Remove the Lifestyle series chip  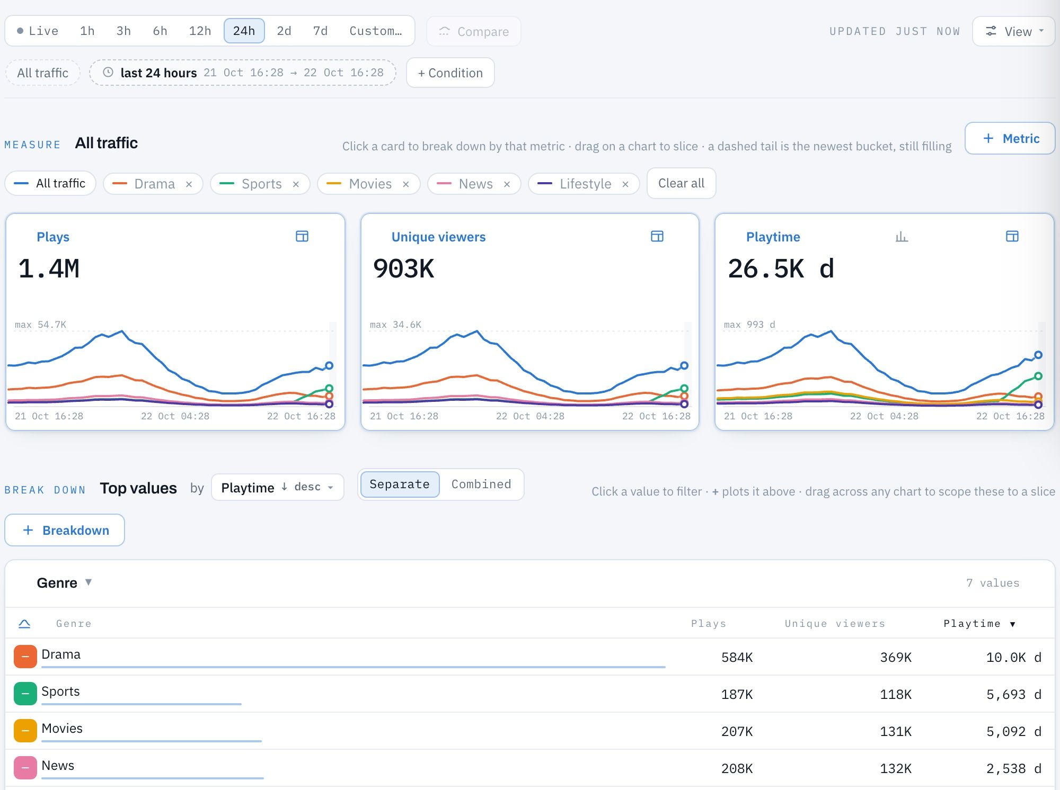click(x=625, y=184)
